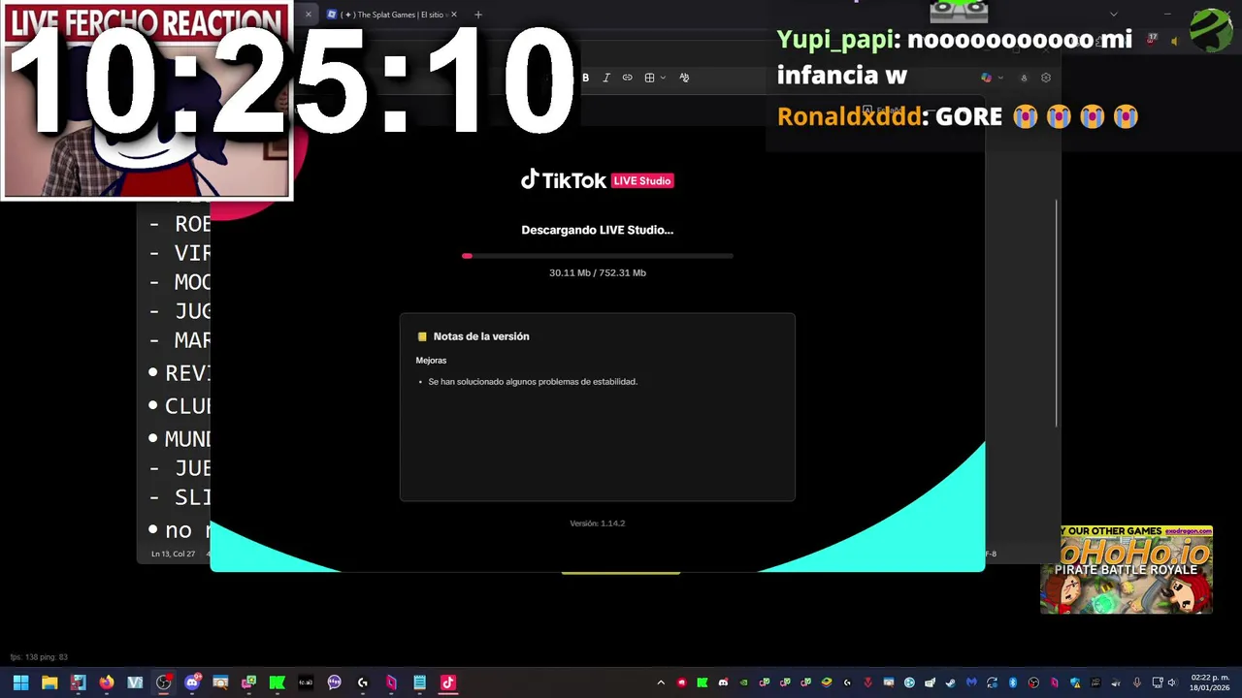Viewport: 1242px width, 698px height.
Task: Open the purple chat bubble taskbar app
Action: tap(334, 682)
